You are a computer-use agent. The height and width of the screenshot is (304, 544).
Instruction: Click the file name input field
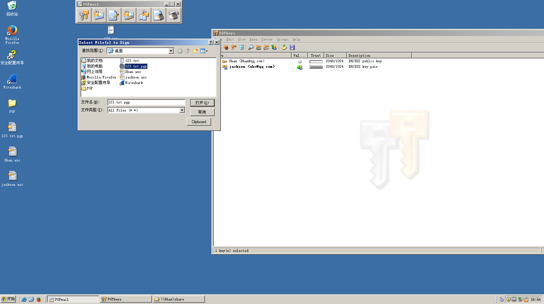coord(146,102)
